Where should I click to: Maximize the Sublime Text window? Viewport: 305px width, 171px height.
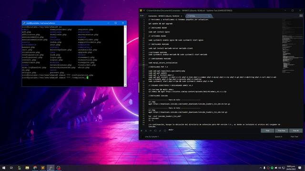point(293,10)
